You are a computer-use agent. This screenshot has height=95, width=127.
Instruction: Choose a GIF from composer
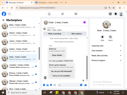55,85
